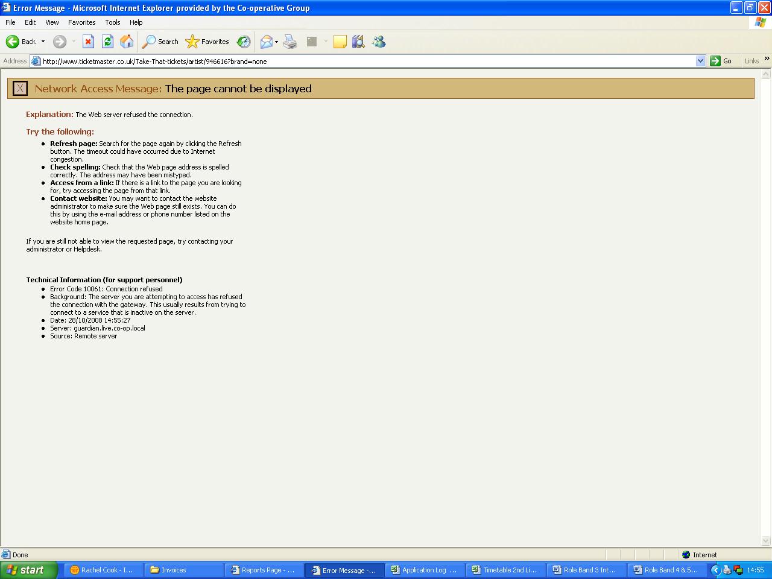Click the Stop loading icon
The width and height of the screenshot is (772, 579).
[88, 42]
